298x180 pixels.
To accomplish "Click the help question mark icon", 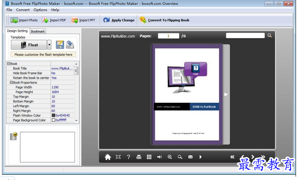I will 128,157.
